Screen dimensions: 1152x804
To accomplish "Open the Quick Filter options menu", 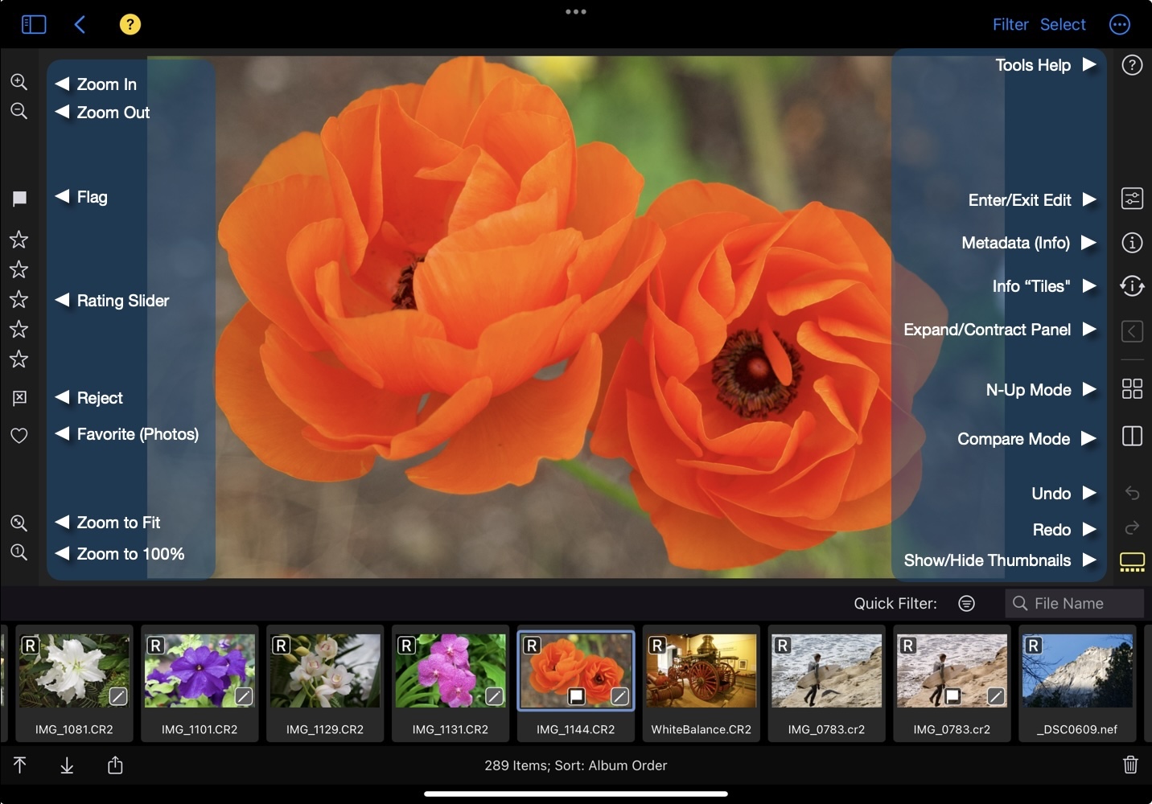I will pyautogui.click(x=967, y=604).
